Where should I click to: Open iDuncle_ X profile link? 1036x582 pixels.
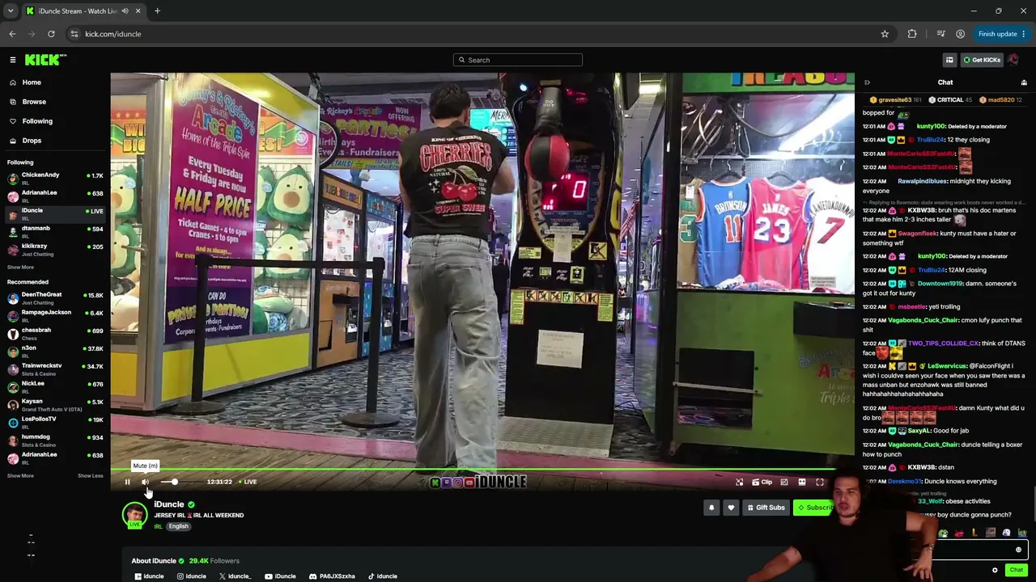click(x=235, y=576)
